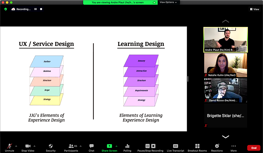This screenshot has height=153, width=263.
Task: Expand the View Options dropdown
Action: point(168,2)
